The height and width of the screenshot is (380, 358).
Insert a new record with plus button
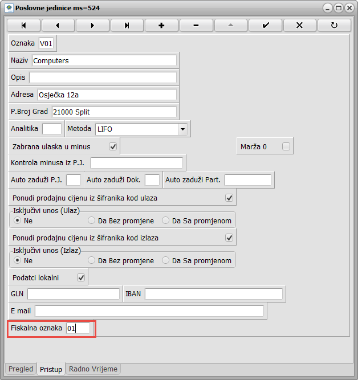(161, 26)
